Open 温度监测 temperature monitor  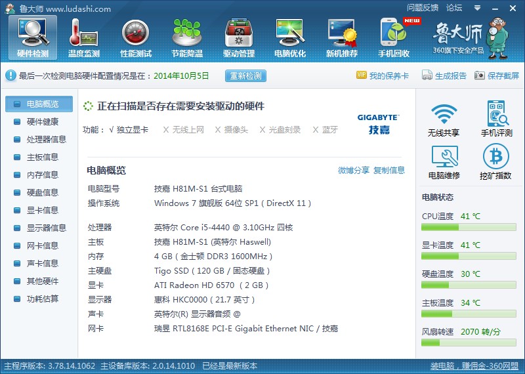point(84,38)
